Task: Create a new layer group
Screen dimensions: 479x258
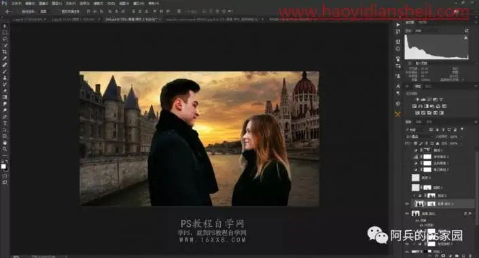Action: pos(457,256)
